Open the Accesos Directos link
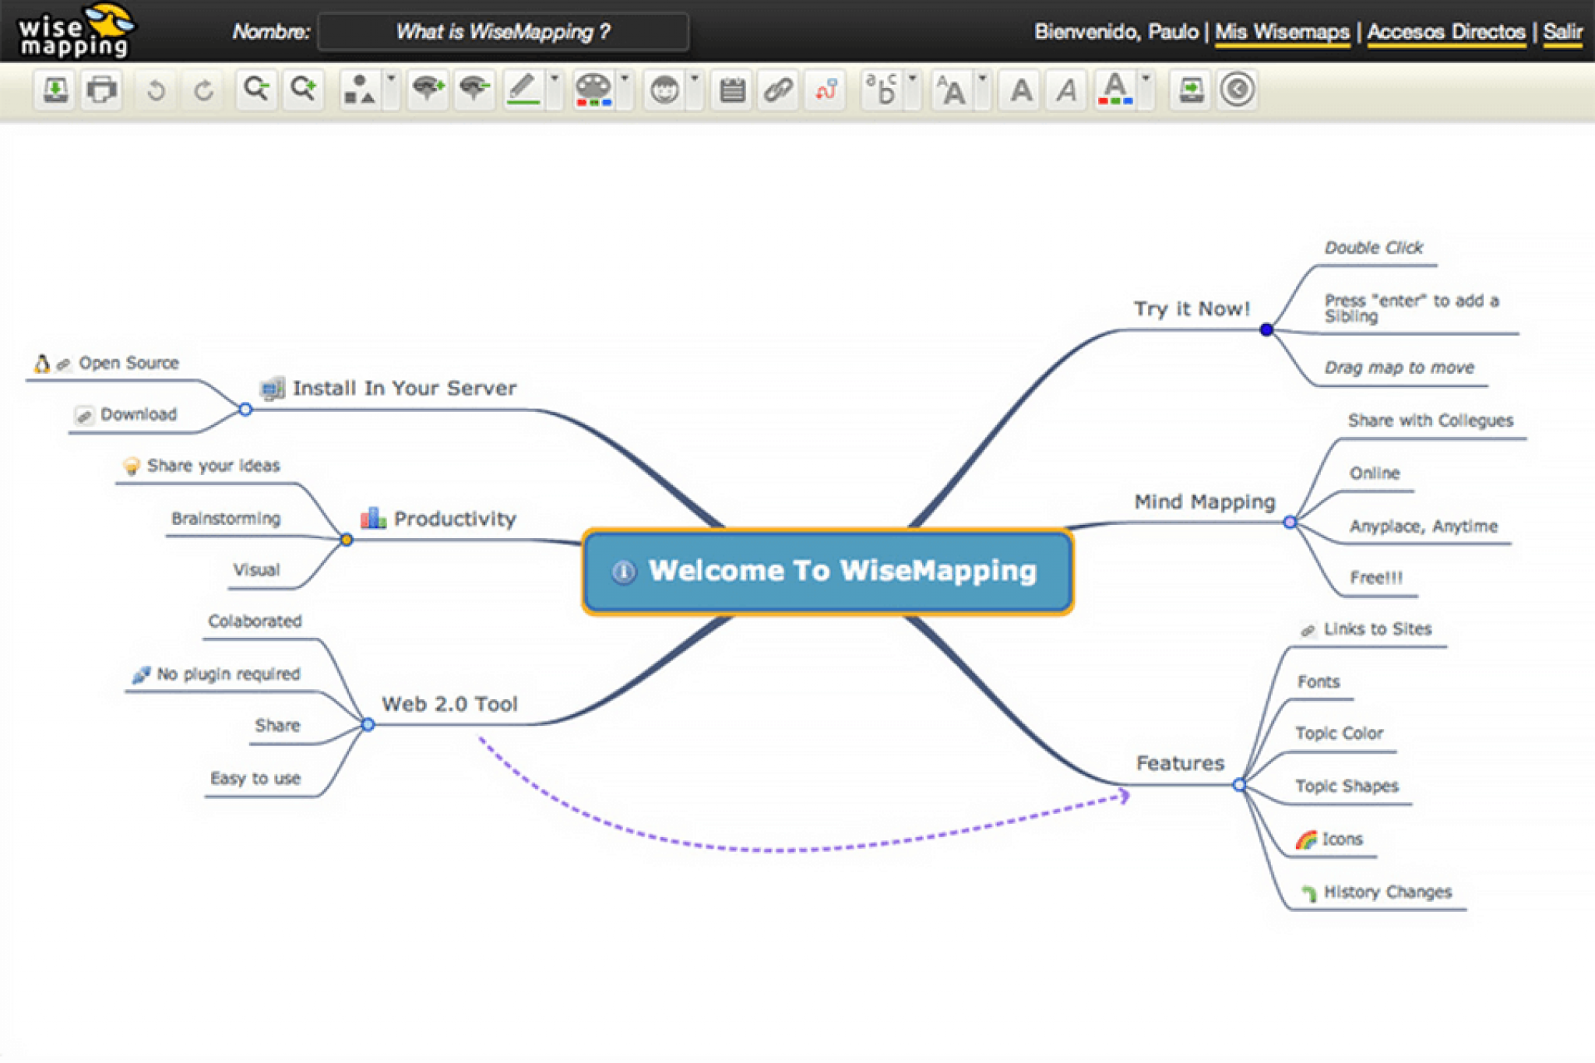 tap(1446, 32)
